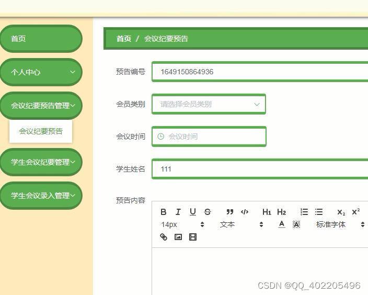Insert an unordered bullet list

(319, 212)
